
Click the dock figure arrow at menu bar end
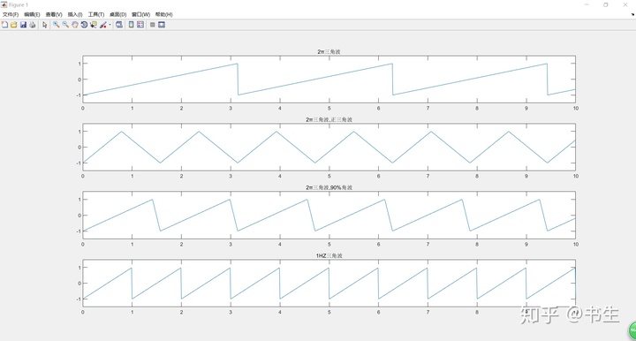click(632, 15)
